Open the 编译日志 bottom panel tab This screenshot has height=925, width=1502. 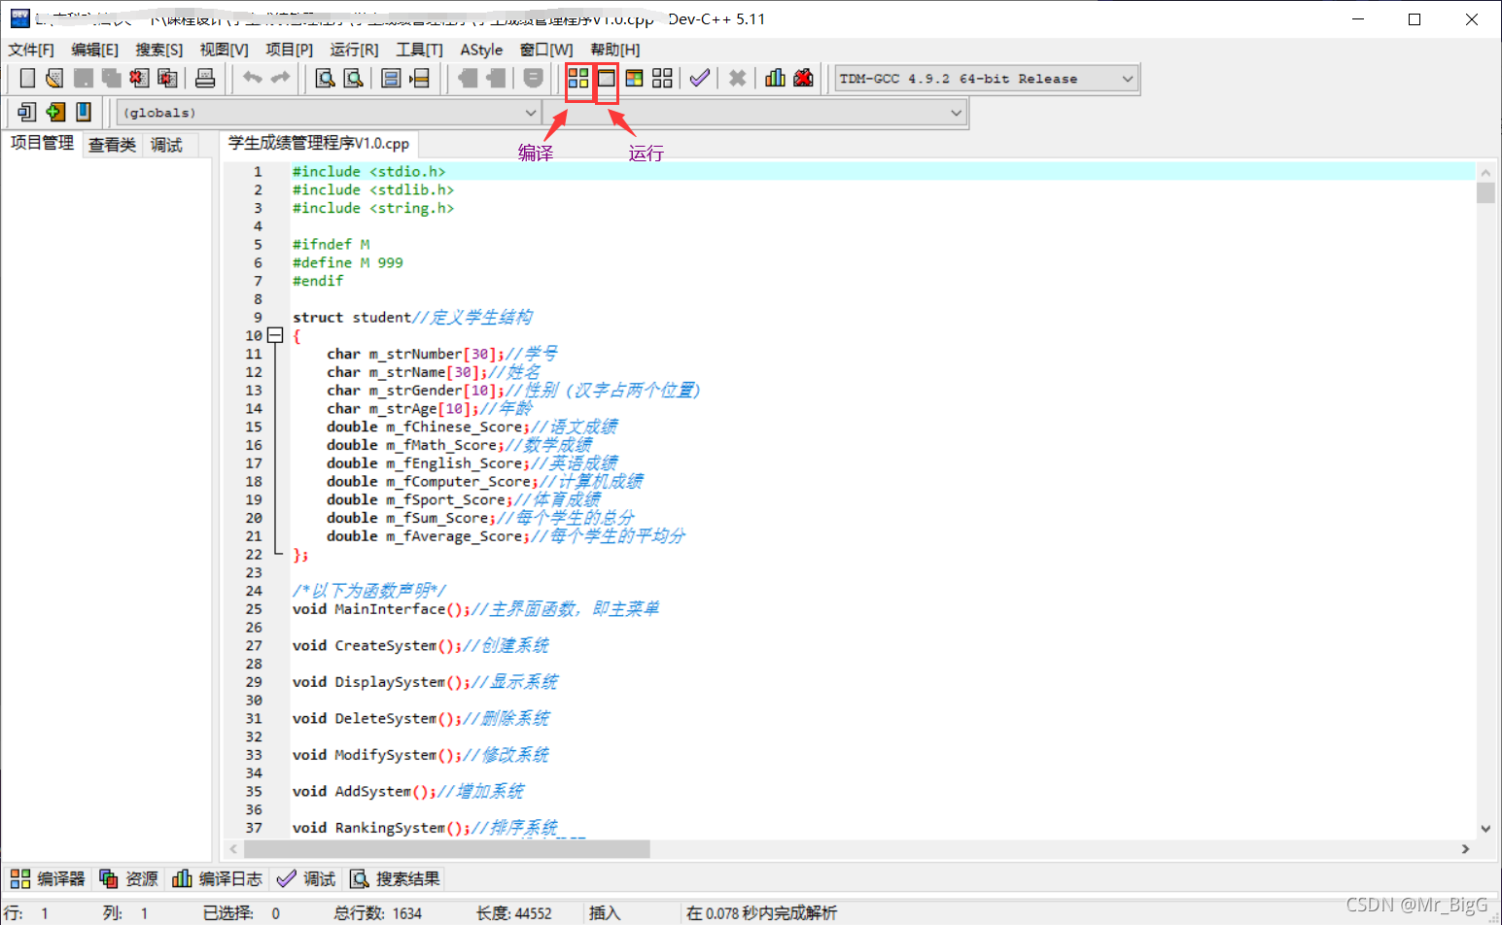pyautogui.click(x=218, y=878)
